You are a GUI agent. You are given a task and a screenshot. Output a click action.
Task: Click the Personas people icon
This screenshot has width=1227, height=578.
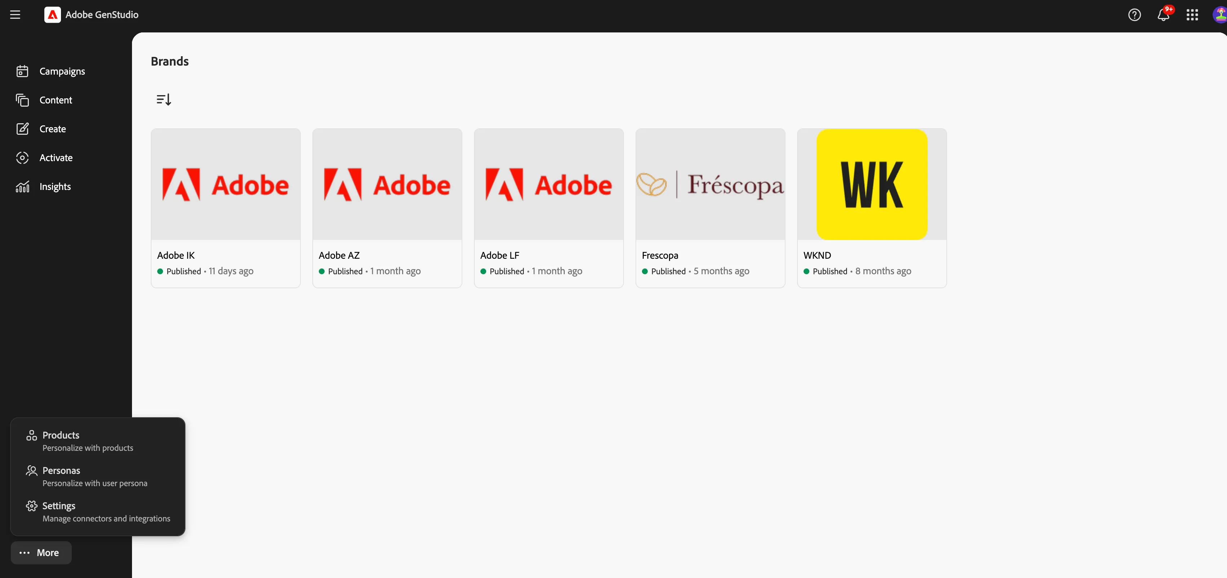[31, 471]
